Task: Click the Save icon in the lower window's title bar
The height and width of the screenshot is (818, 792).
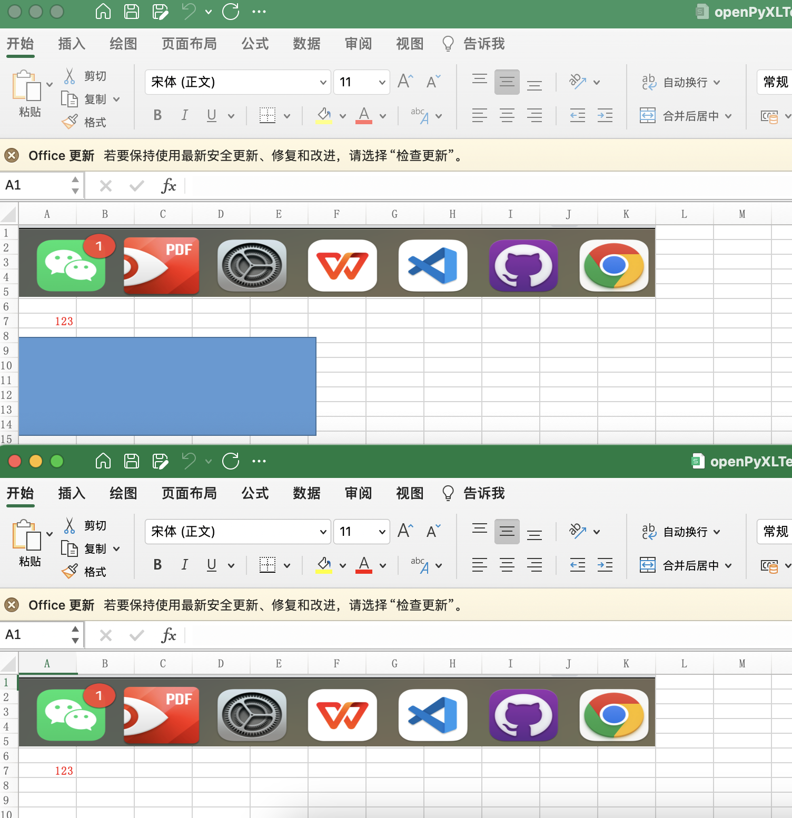Action: pos(131,461)
